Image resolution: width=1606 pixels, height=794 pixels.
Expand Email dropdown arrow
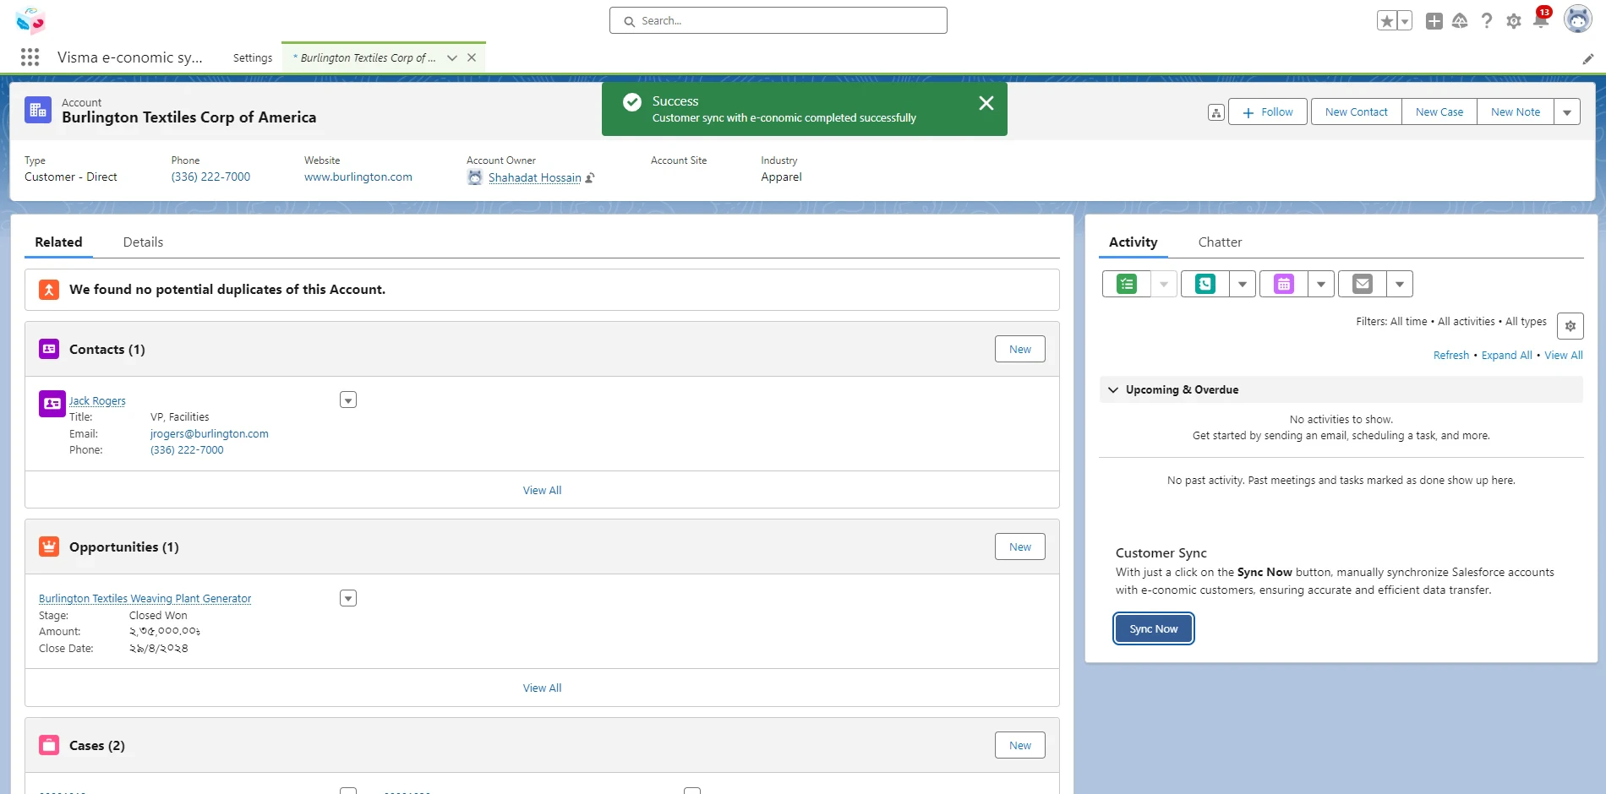[1400, 284]
